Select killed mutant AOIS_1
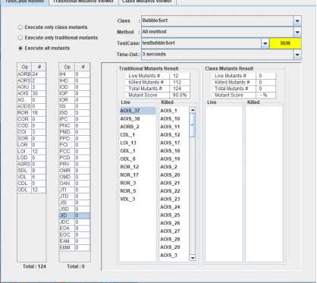This screenshot has height=283, width=317. (x=174, y=111)
